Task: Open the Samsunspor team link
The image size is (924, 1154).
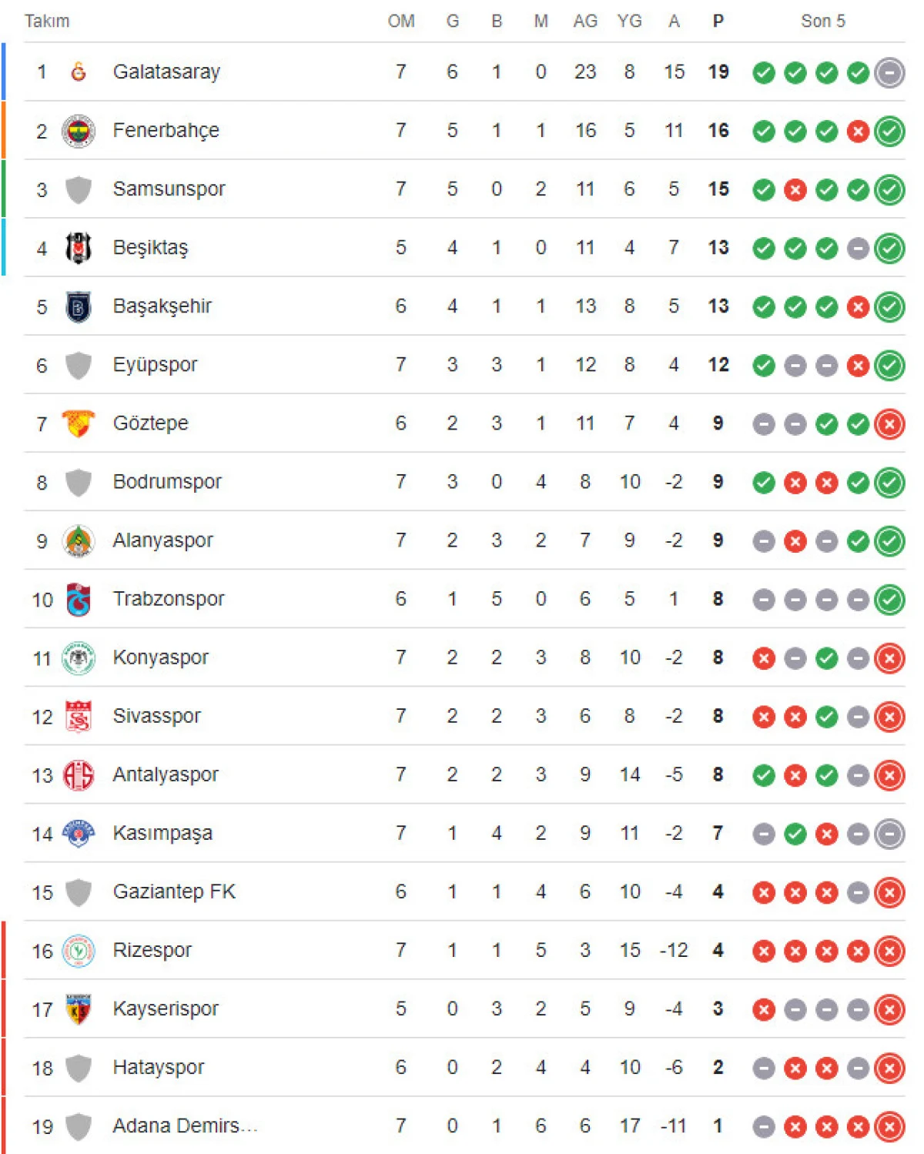Action: 169,189
